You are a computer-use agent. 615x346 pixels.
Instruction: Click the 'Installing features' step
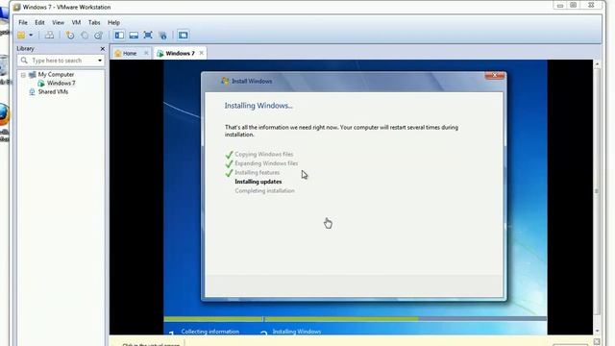click(257, 172)
